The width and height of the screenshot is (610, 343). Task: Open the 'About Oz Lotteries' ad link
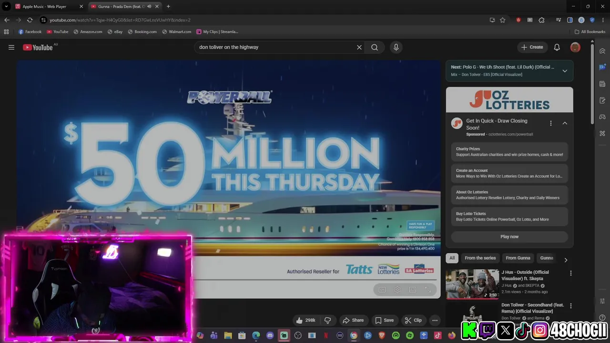509,195
